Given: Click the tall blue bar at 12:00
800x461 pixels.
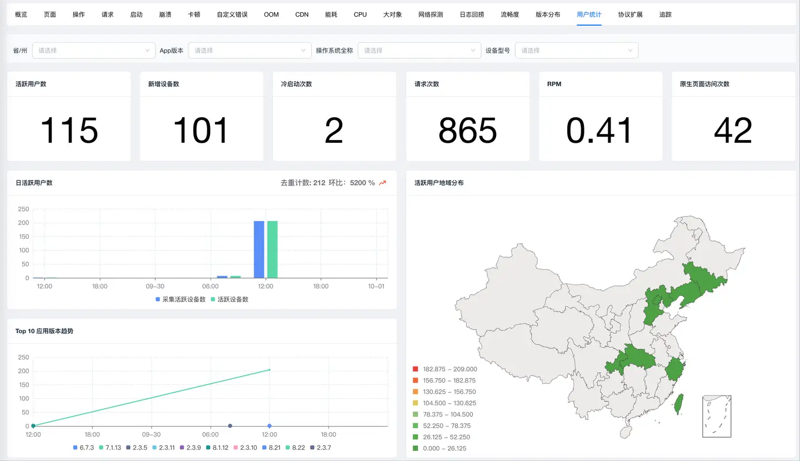Looking at the screenshot, I should pos(259,249).
